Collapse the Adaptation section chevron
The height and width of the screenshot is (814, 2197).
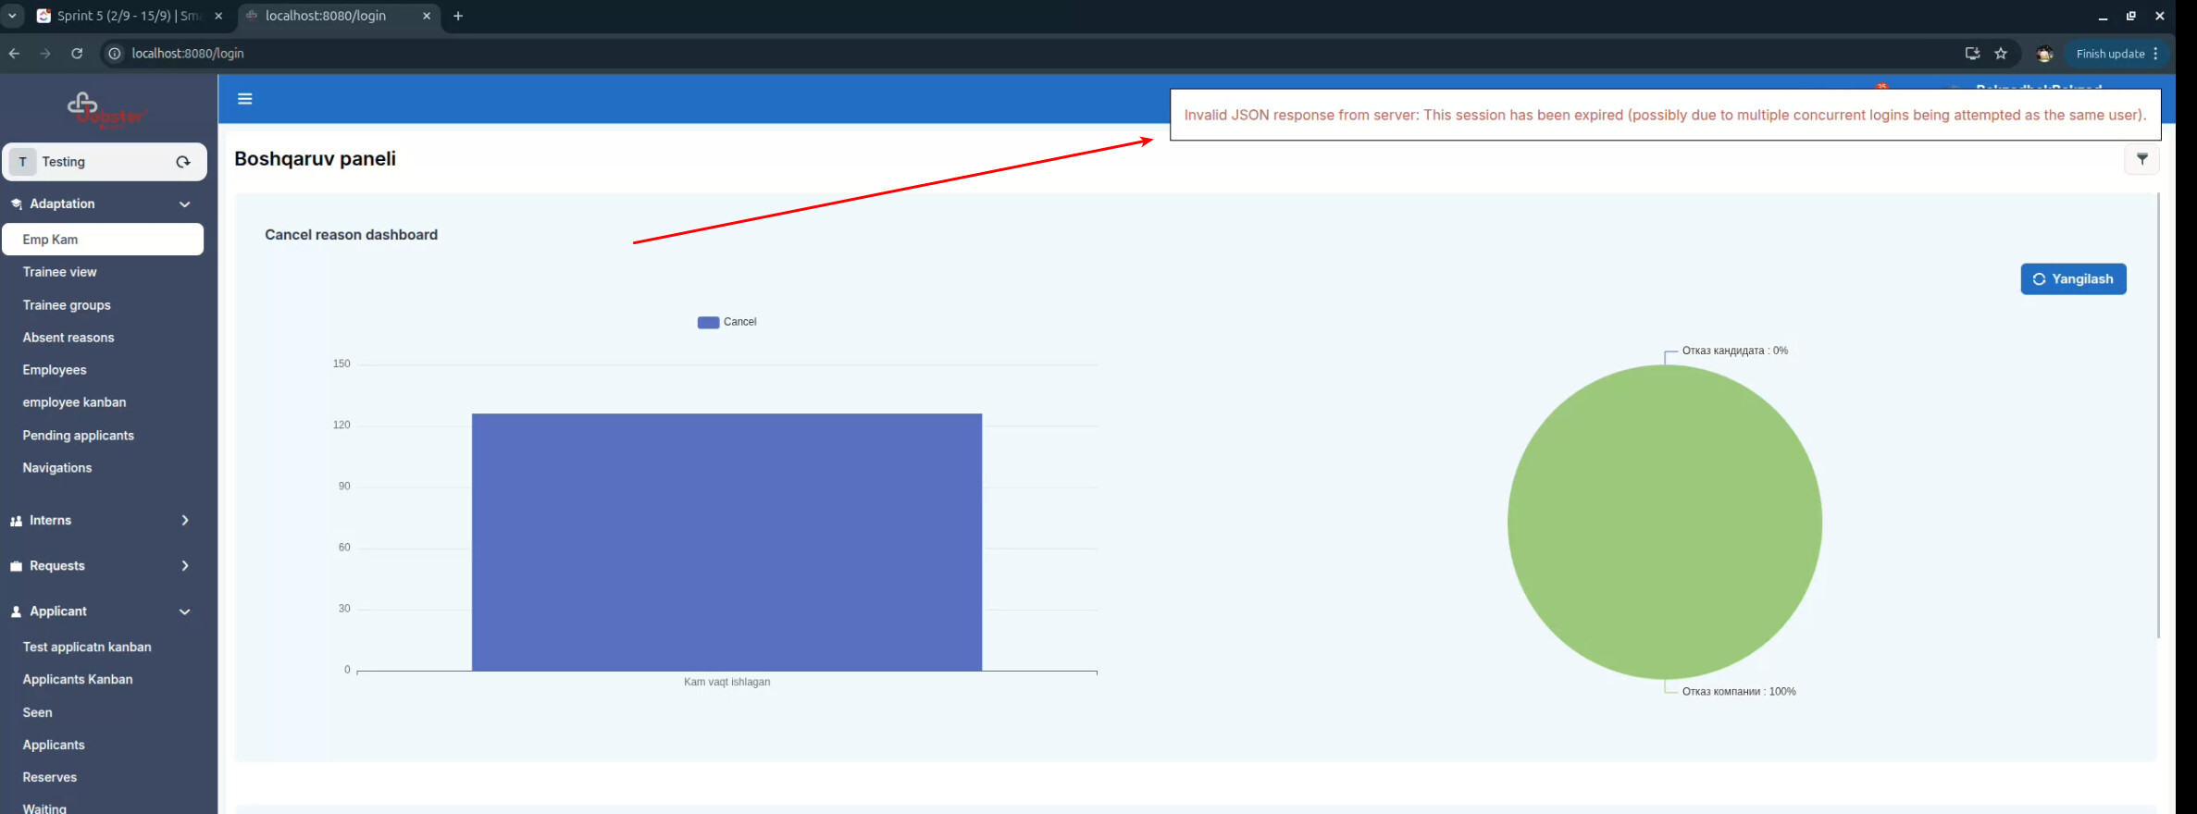click(185, 204)
